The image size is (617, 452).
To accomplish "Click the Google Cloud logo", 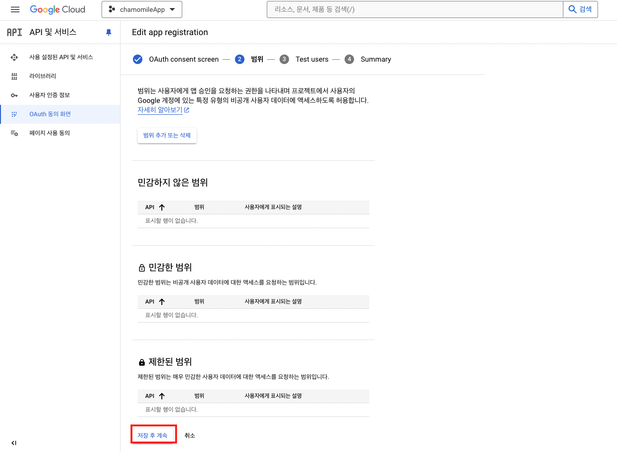I will click(57, 9).
